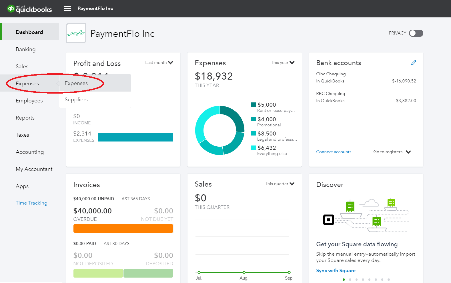Click the QuickBooks logo icon
This screenshot has height=283, width=451.
[x=11, y=9]
